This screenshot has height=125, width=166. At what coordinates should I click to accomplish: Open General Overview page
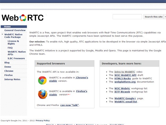point(15,30)
